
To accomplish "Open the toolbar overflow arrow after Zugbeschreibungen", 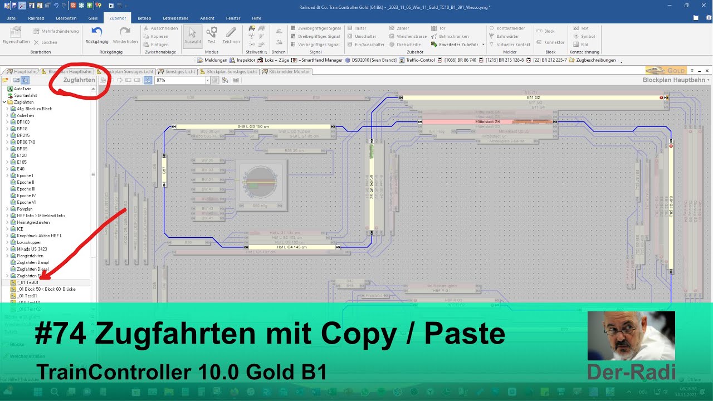I will 621,61.
